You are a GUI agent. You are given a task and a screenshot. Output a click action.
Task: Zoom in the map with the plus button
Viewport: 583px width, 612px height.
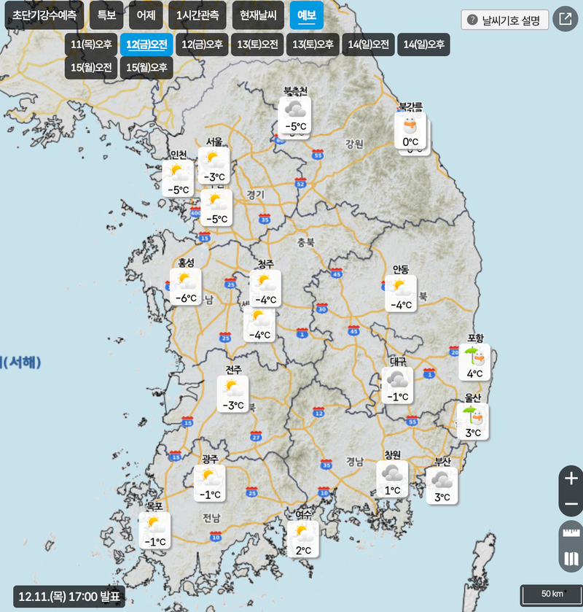coord(571,479)
